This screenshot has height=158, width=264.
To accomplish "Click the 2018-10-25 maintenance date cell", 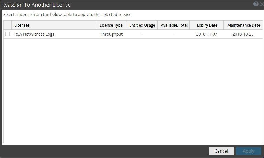I will (x=243, y=34).
